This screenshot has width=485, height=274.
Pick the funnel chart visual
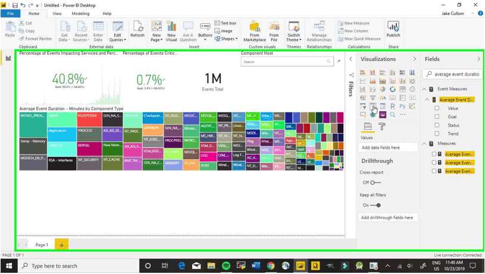(373, 97)
